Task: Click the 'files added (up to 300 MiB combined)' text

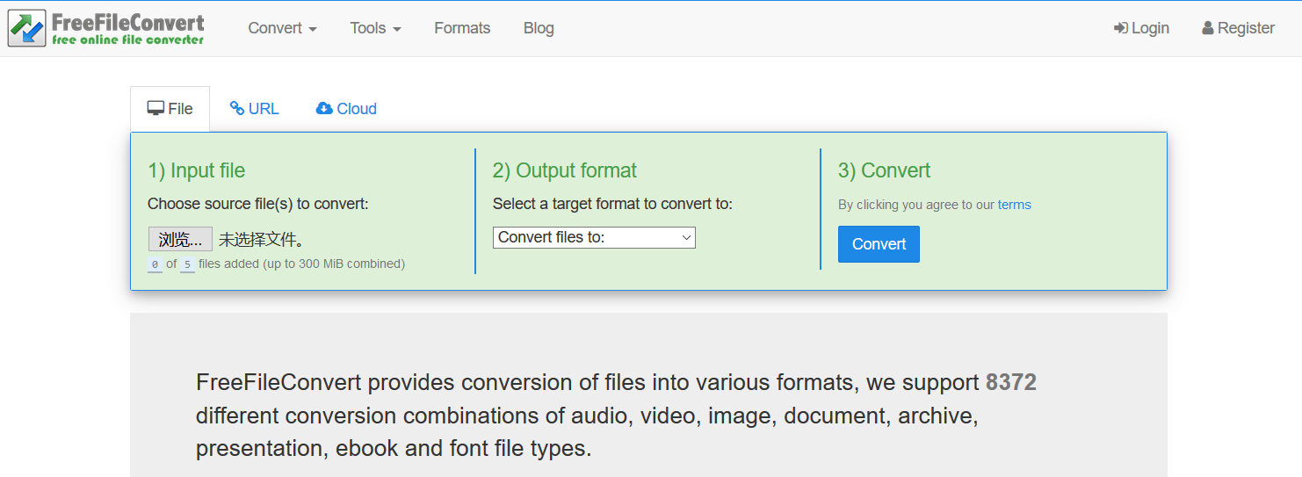Action: click(301, 264)
